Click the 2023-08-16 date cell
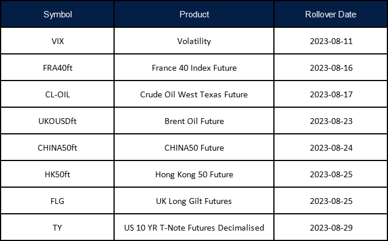Viewport: 388px width, 241px height. pyautogui.click(x=331, y=68)
